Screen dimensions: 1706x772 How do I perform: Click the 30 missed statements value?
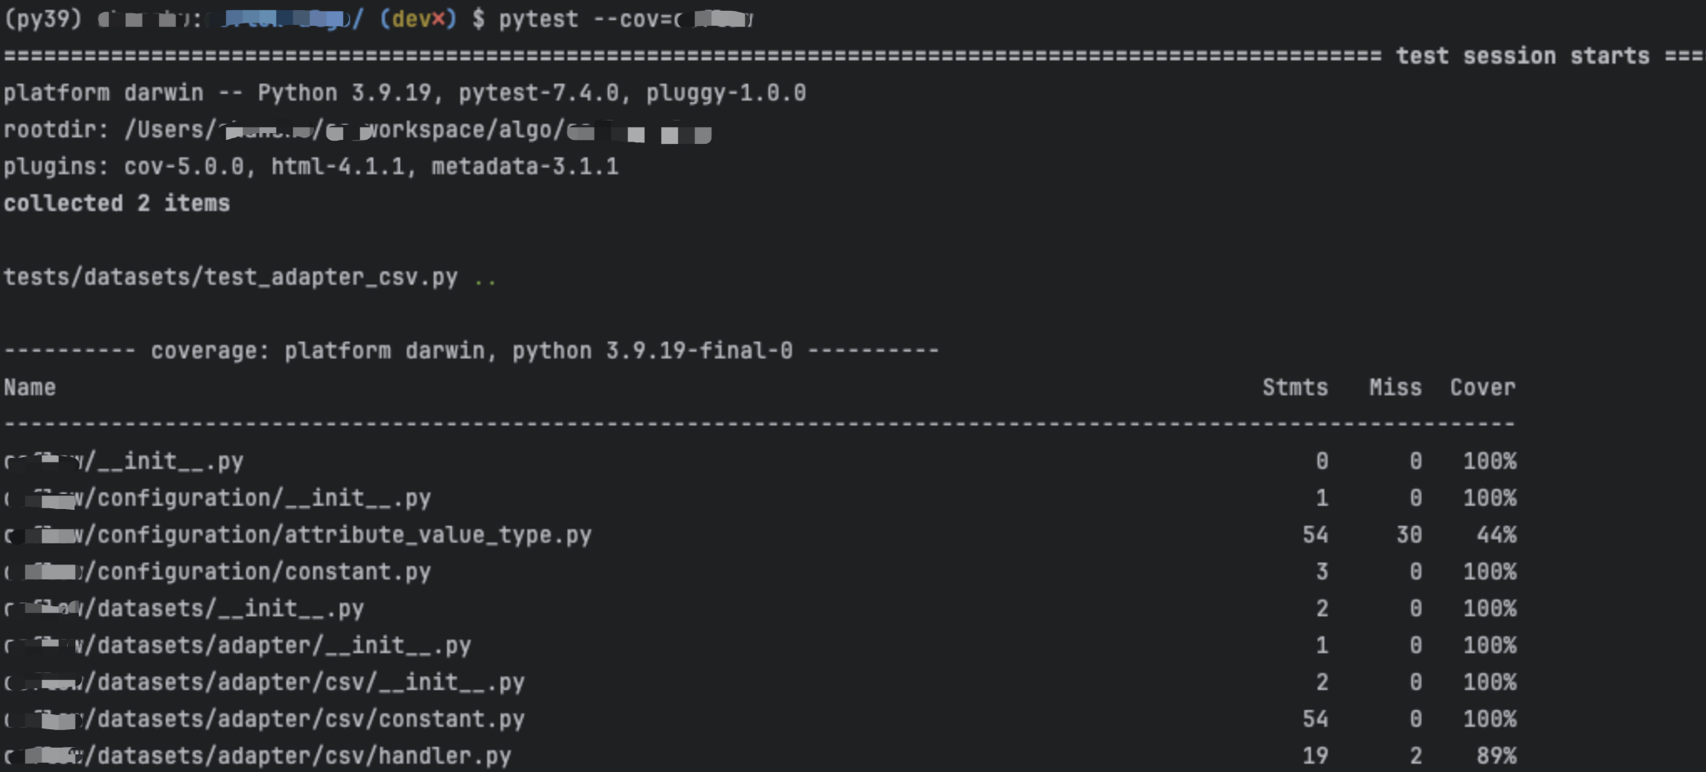pyautogui.click(x=1408, y=535)
